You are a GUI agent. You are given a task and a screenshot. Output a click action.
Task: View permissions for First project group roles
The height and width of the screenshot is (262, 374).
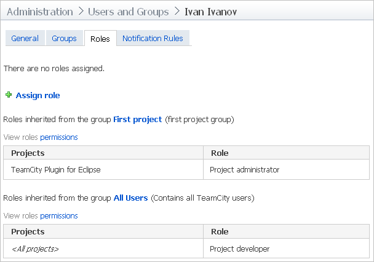pos(59,137)
